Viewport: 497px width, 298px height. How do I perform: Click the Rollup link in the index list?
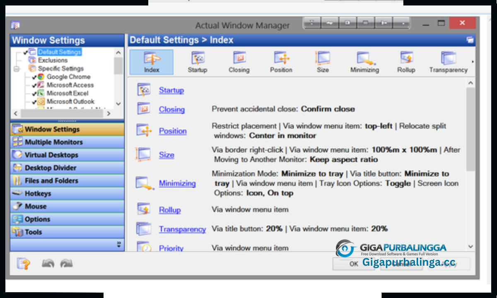[x=170, y=210]
